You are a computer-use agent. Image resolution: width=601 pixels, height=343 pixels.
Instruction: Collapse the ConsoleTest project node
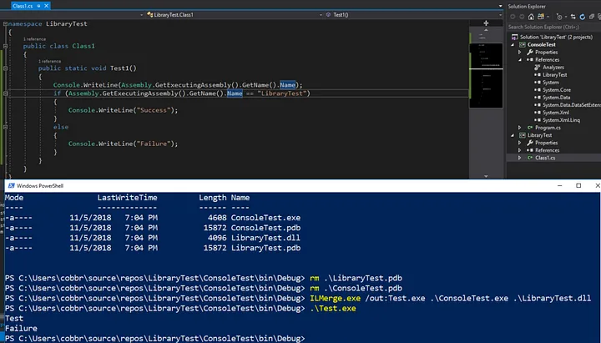click(513, 45)
